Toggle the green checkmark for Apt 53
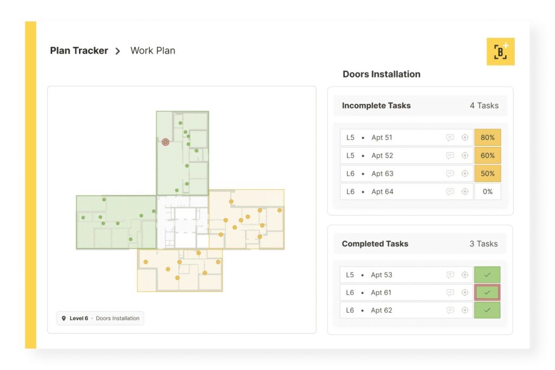This screenshot has height=370, width=555. tap(487, 275)
